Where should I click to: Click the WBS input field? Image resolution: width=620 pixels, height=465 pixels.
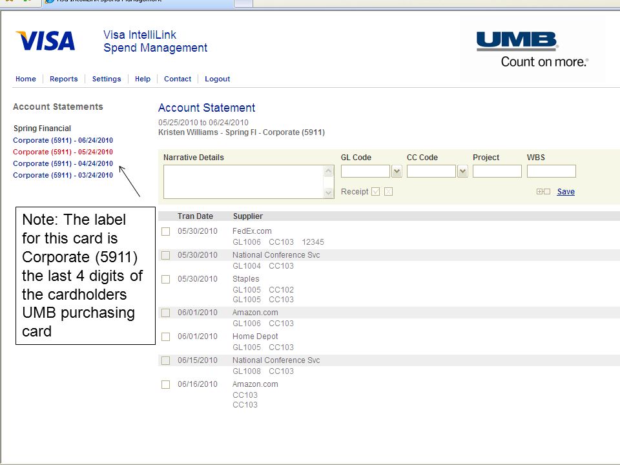pyautogui.click(x=551, y=171)
